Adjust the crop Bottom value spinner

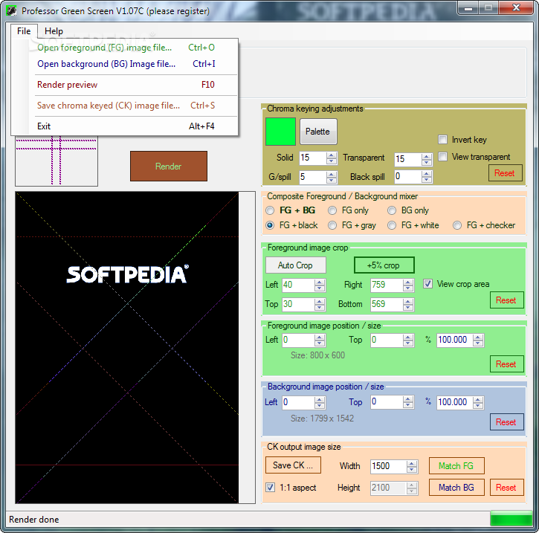coord(408,305)
